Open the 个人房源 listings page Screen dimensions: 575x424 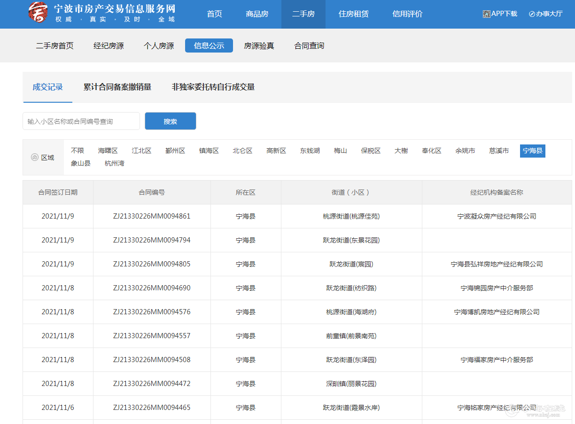click(x=159, y=46)
